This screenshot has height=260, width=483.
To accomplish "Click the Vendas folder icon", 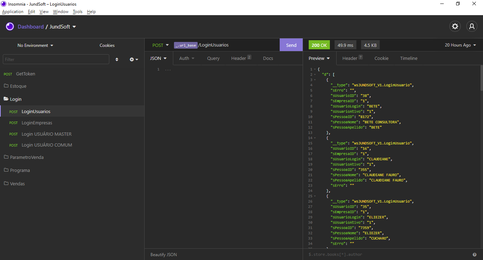I will [6, 184].
